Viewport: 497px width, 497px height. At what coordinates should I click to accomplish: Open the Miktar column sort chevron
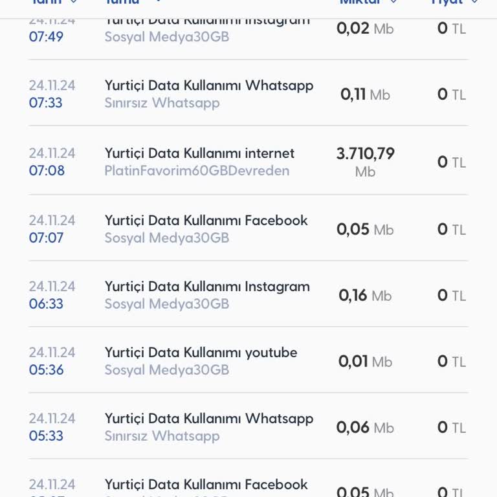coord(393,2)
